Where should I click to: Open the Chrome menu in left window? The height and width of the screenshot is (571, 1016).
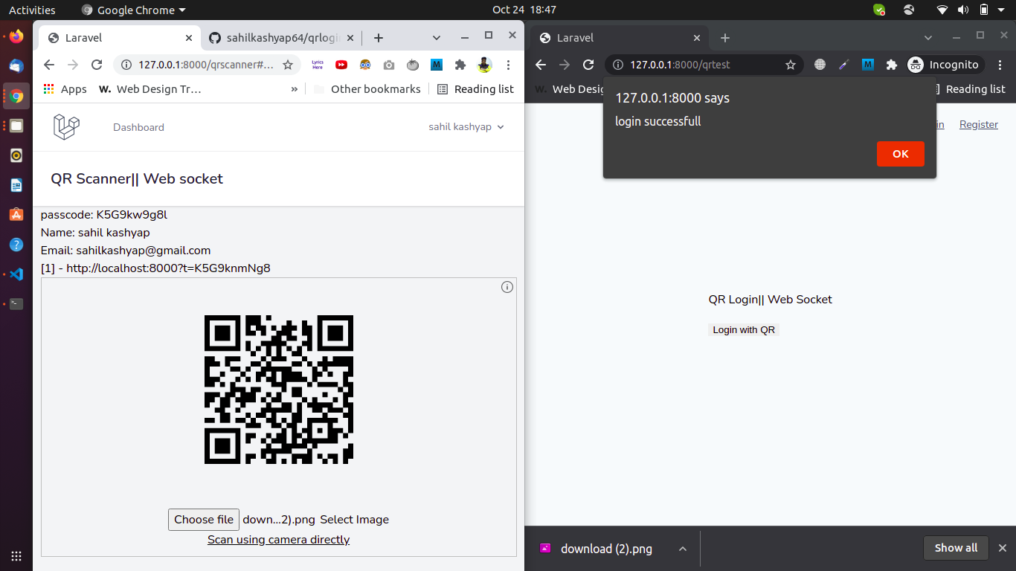coord(508,65)
